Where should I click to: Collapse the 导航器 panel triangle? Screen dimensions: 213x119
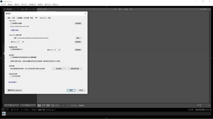pyautogui.click(x=5, y=9)
